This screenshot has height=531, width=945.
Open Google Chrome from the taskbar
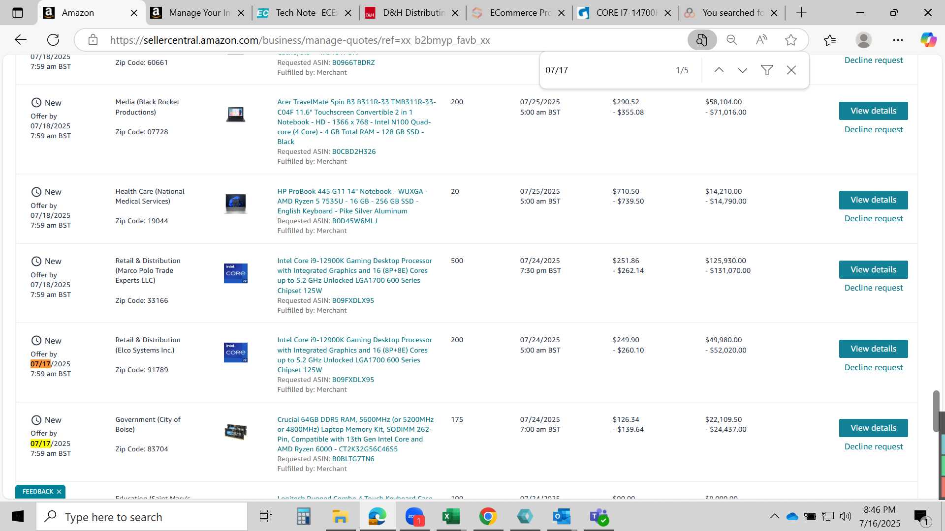488,517
